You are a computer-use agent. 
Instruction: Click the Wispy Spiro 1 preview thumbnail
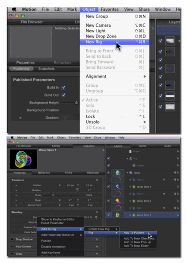[23, 159]
